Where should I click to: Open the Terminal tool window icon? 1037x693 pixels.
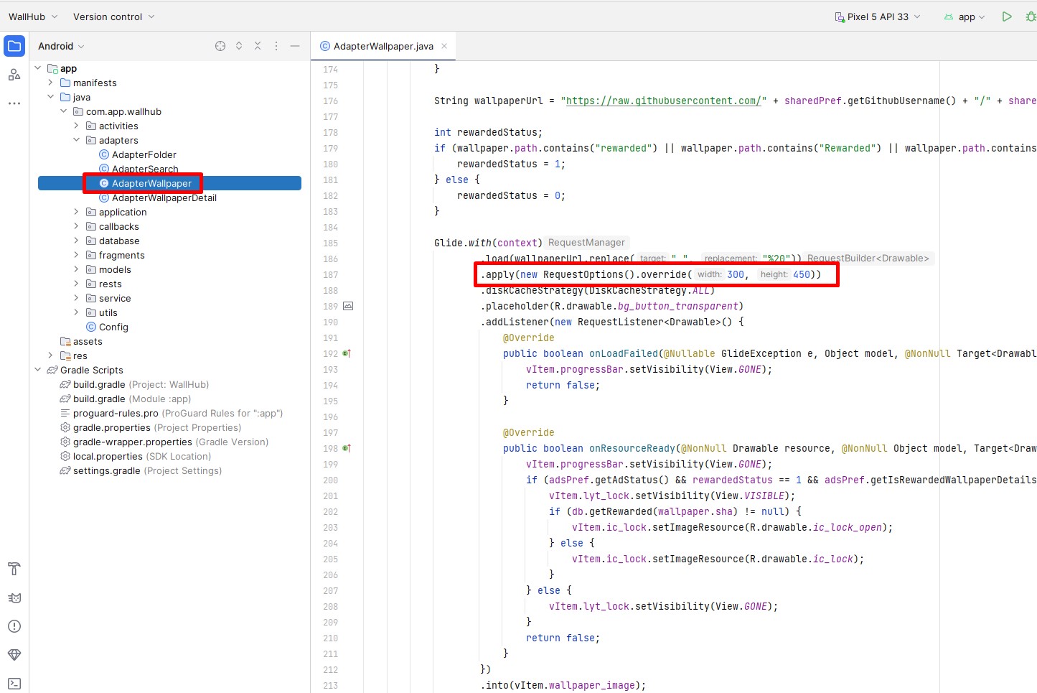click(14, 684)
